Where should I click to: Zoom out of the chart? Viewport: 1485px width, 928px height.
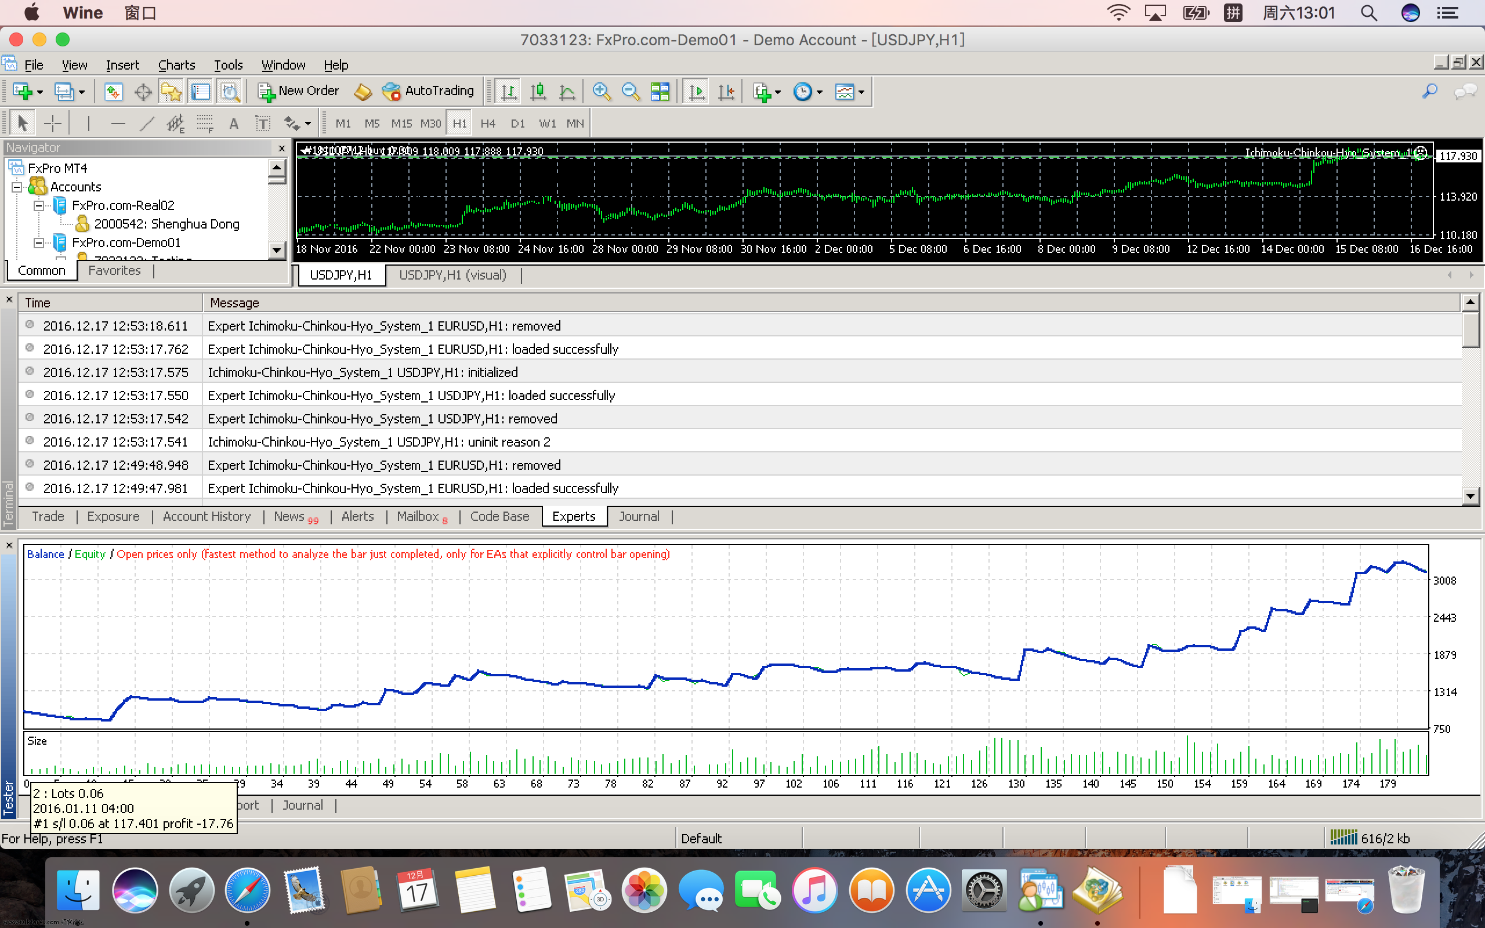point(630,92)
